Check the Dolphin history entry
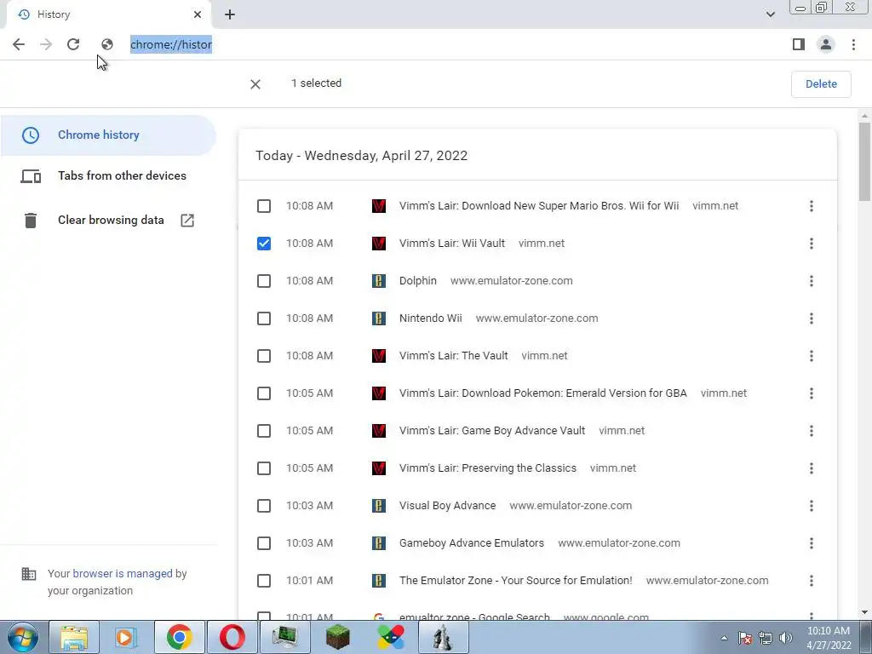Image resolution: width=872 pixels, height=654 pixels. pos(264,281)
